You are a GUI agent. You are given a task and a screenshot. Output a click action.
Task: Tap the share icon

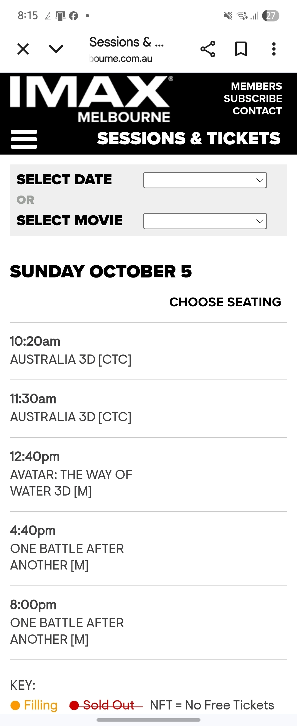[x=208, y=49]
